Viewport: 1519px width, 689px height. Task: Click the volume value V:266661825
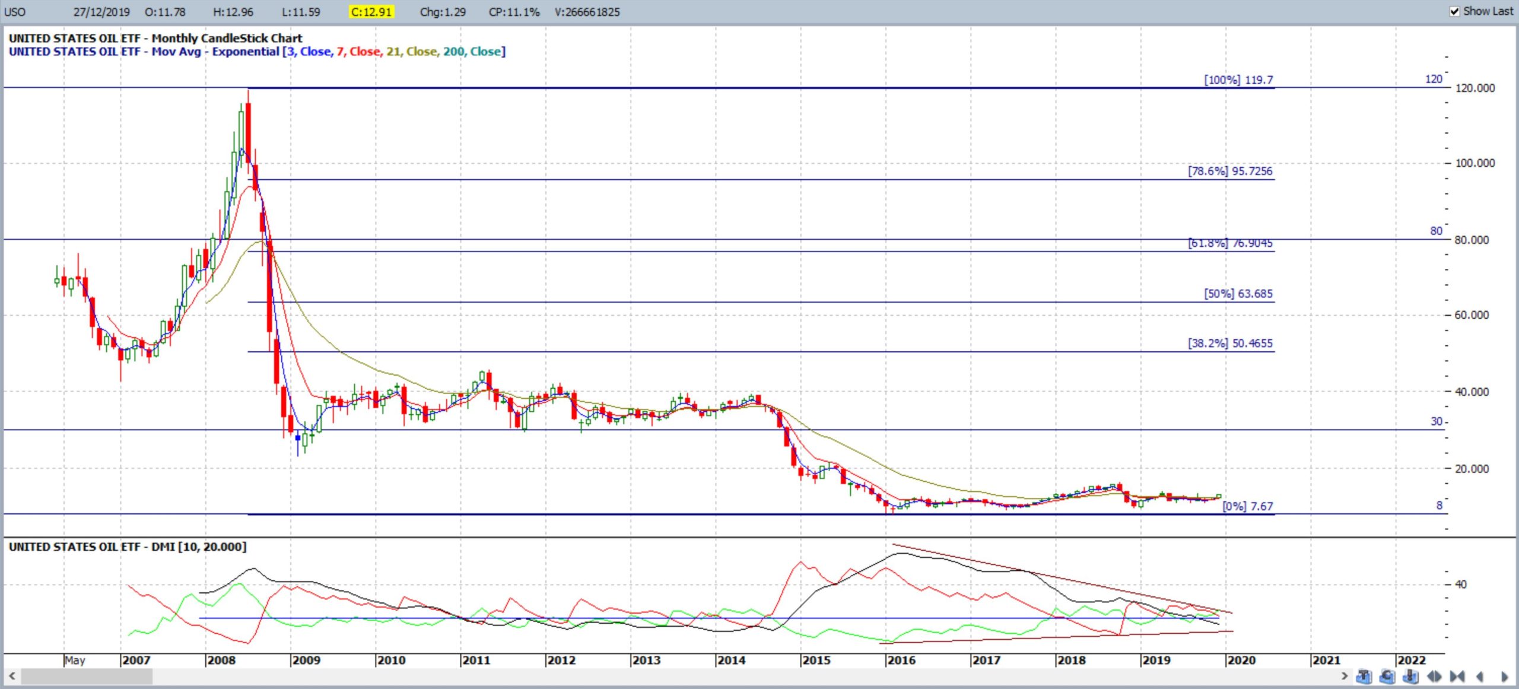[x=587, y=12]
